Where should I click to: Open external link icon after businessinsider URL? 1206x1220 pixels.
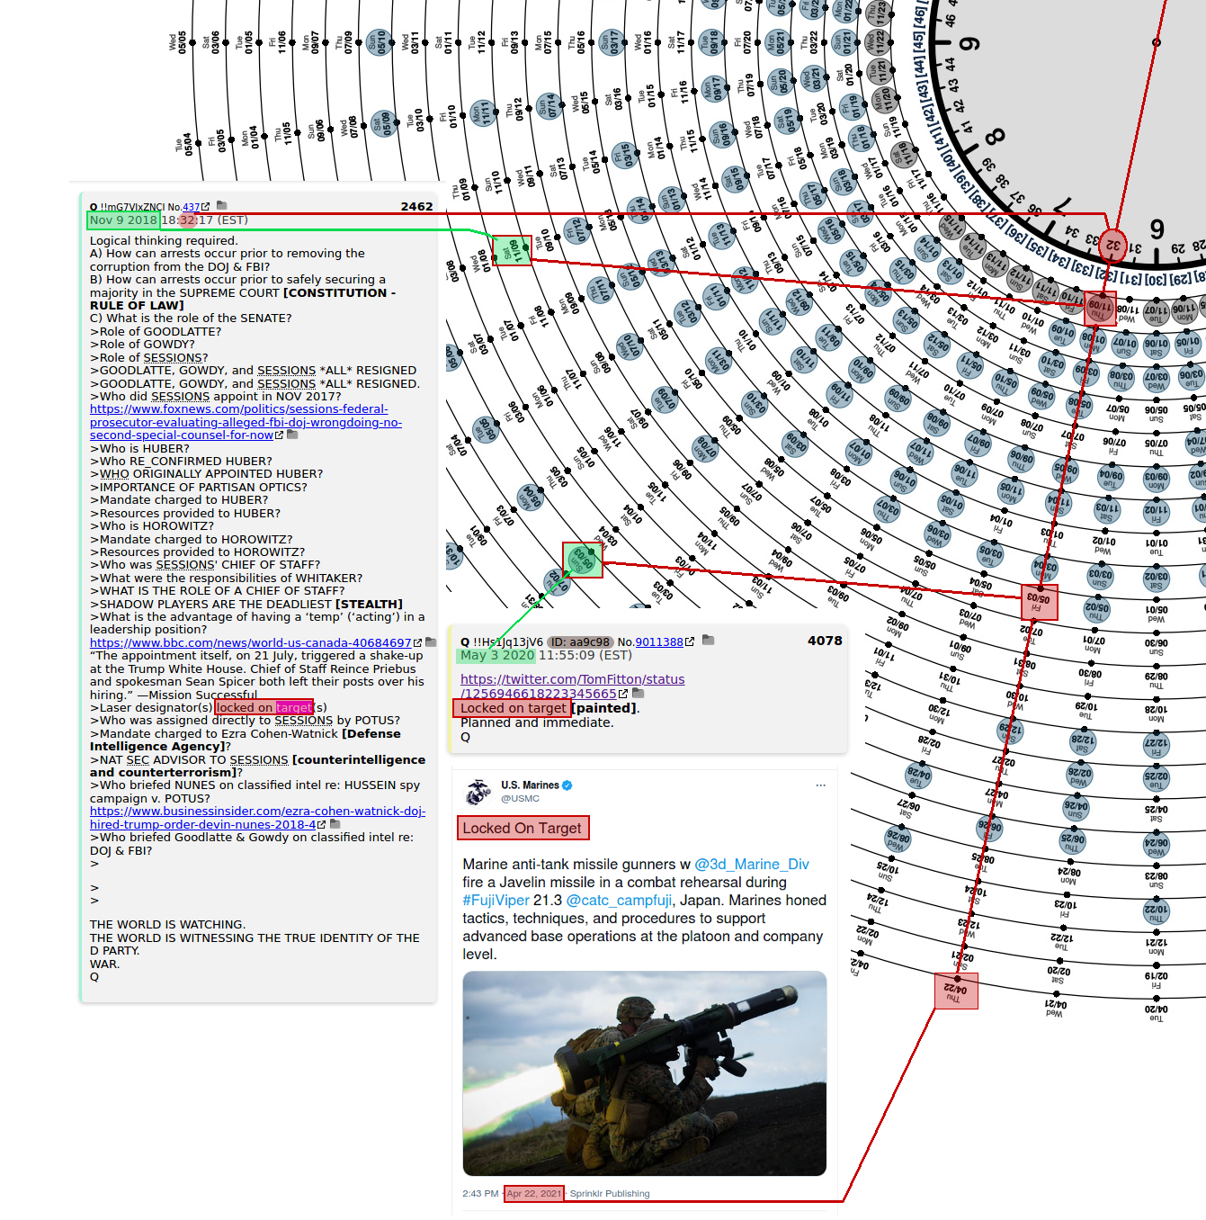point(322,825)
